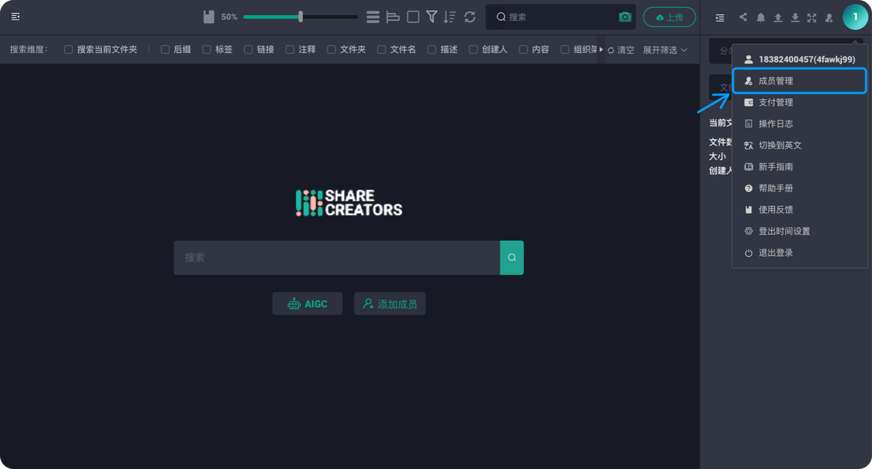872x469 pixels.
Task: Click the user avatar labeled 1
Action: pos(855,17)
